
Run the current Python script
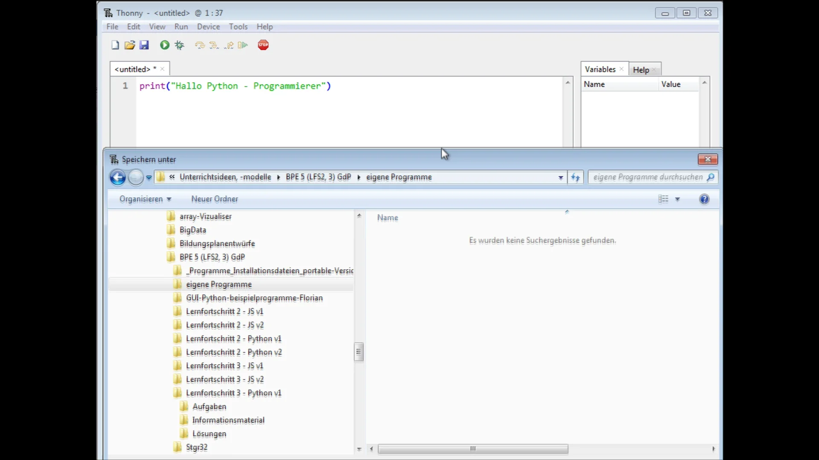point(164,45)
